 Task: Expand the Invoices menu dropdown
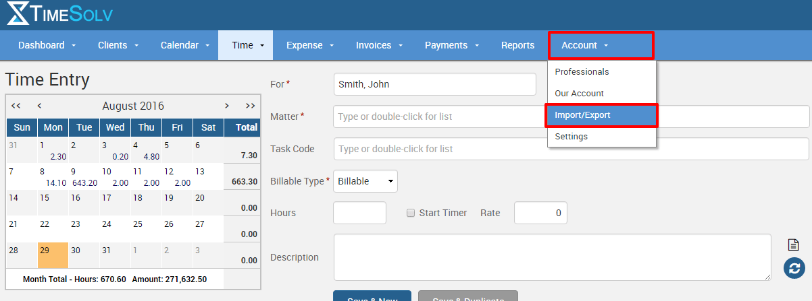tap(379, 45)
